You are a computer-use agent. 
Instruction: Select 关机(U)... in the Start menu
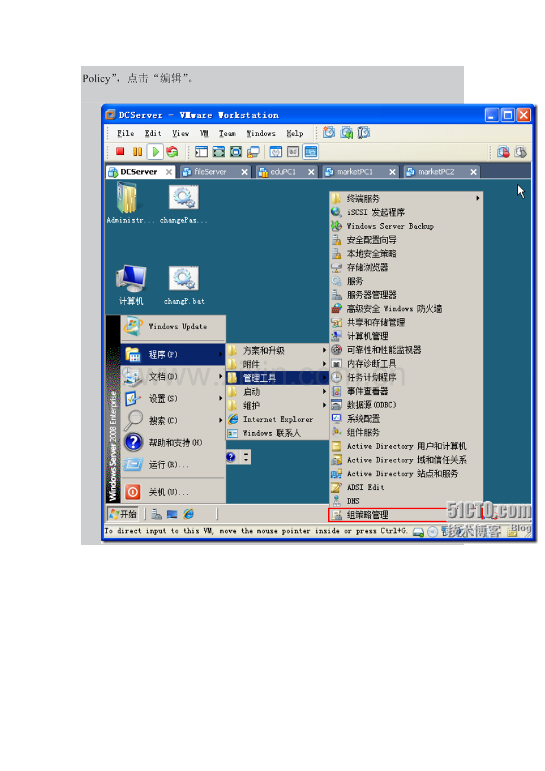pyautogui.click(x=173, y=492)
